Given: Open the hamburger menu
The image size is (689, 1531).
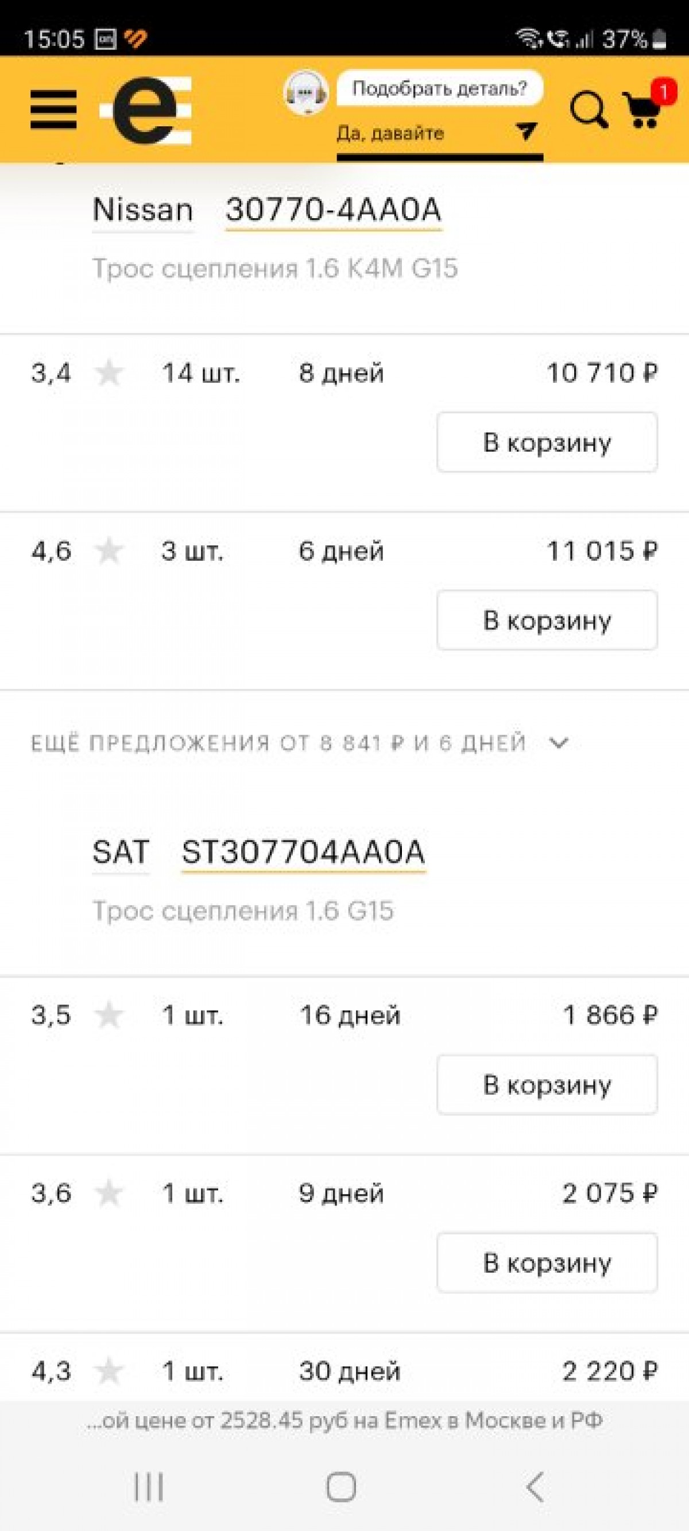Looking at the screenshot, I should coord(53,110).
